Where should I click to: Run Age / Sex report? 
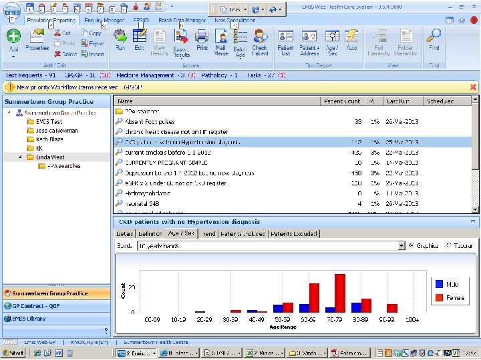point(332,42)
